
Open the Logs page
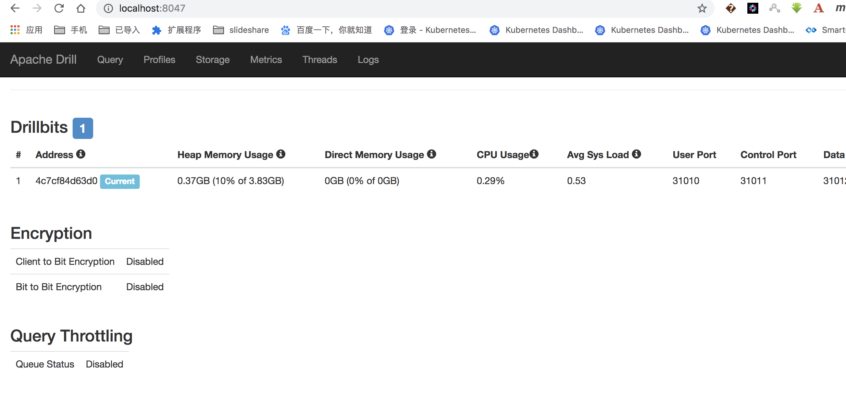tap(368, 60)
